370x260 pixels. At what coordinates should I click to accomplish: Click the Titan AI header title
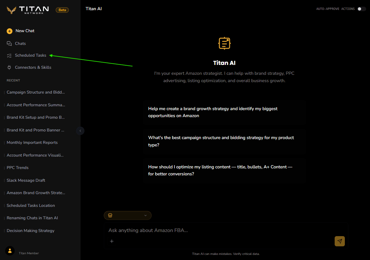[94, 9]
